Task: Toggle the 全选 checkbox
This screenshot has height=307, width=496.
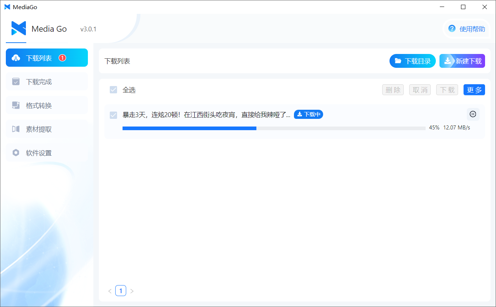Action: click(x=113, y=90)
